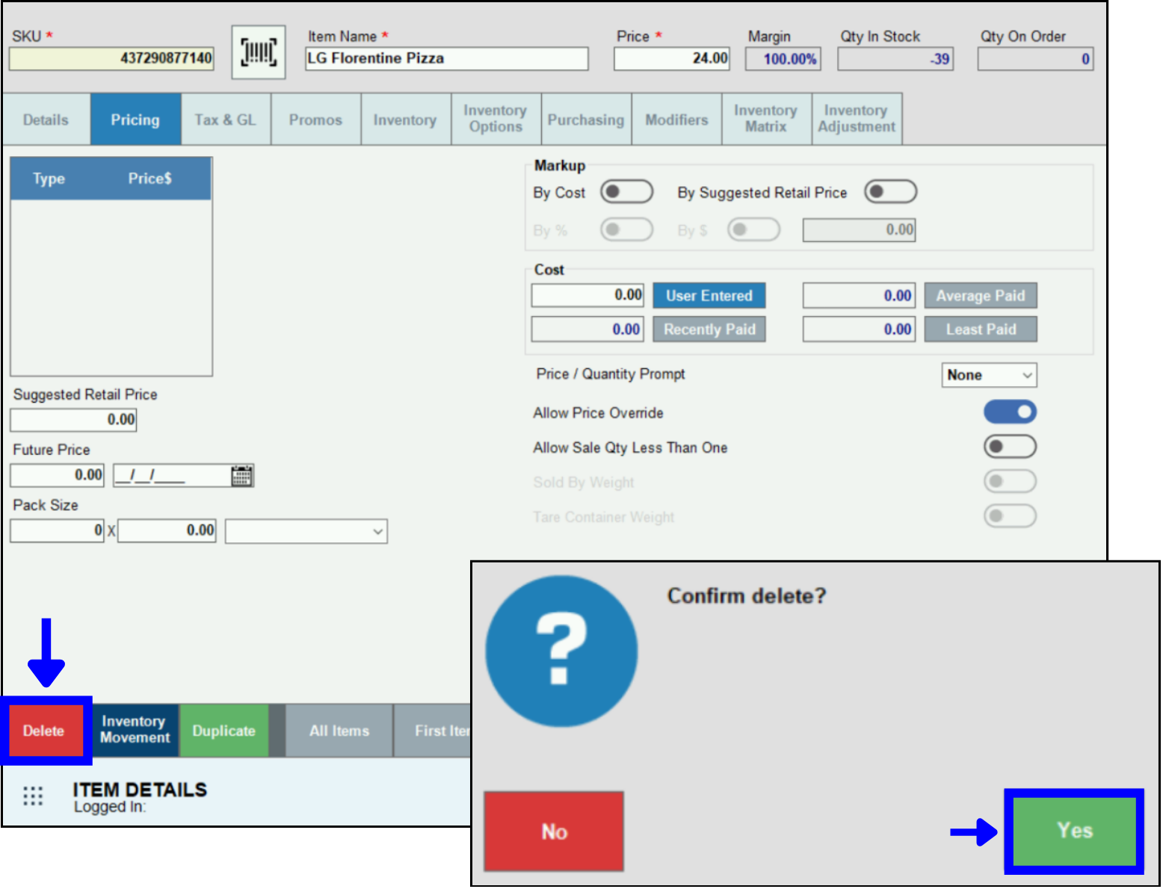Toggle the By Cost markup switch
Image resolution: width=1163 pixels, height=889 pixels.
(626, 192)
